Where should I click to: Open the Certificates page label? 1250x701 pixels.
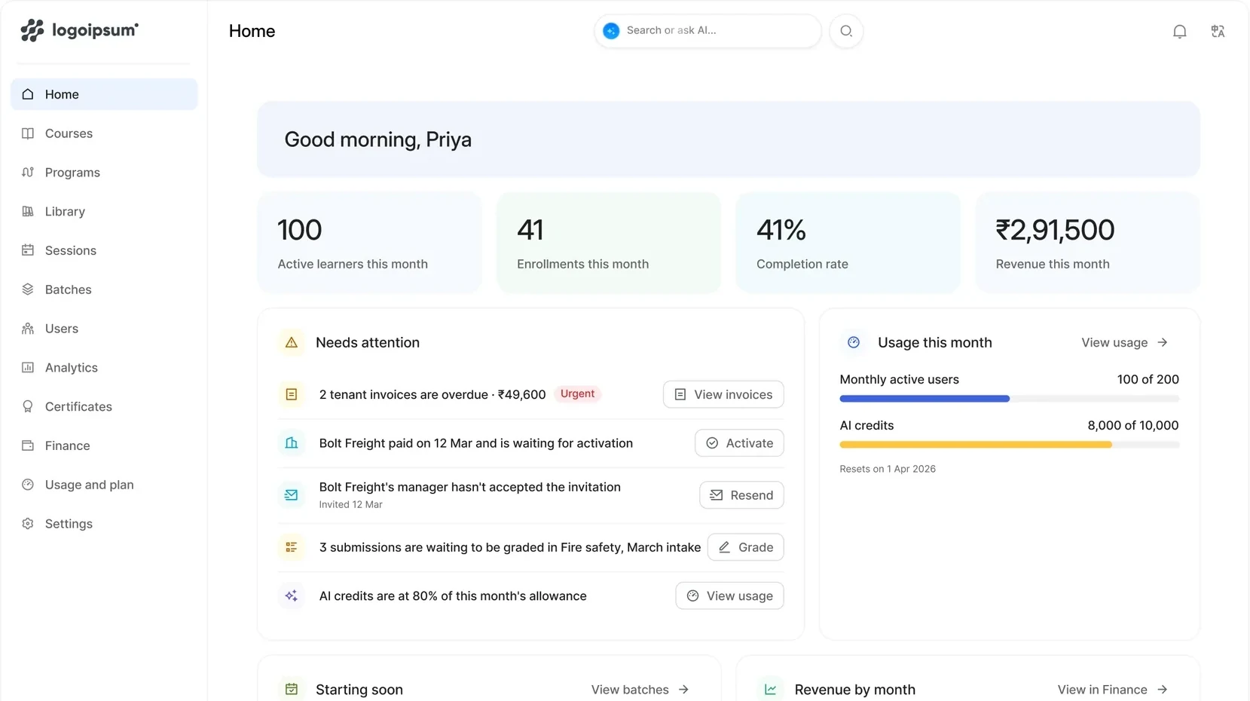click(78, 406)
